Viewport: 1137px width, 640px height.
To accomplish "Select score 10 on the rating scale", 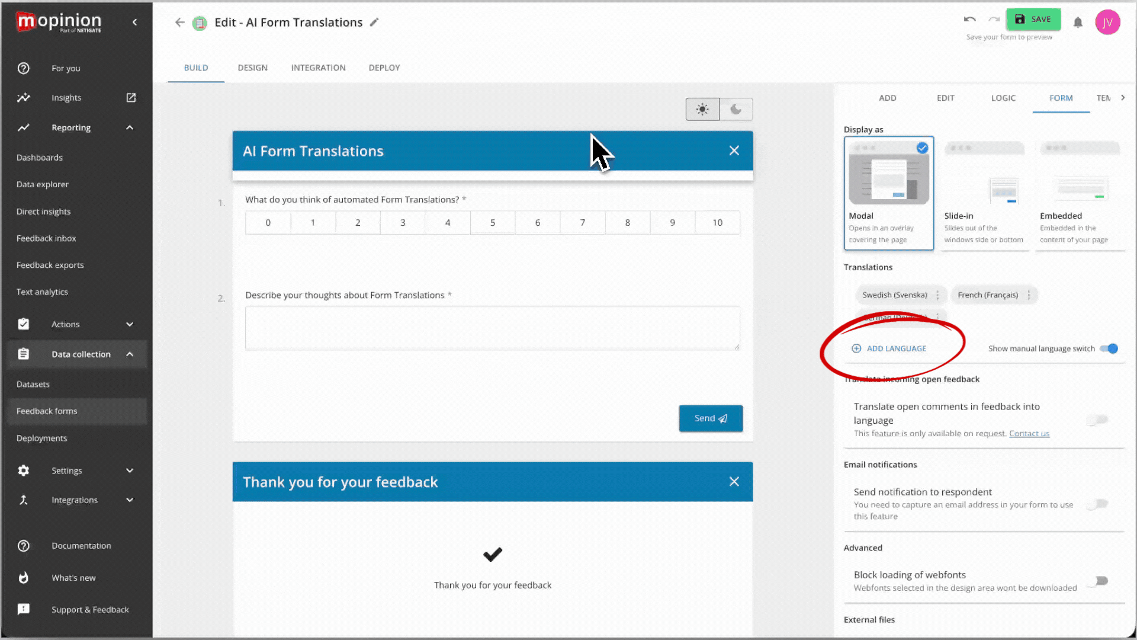I will tap(718, 223).
